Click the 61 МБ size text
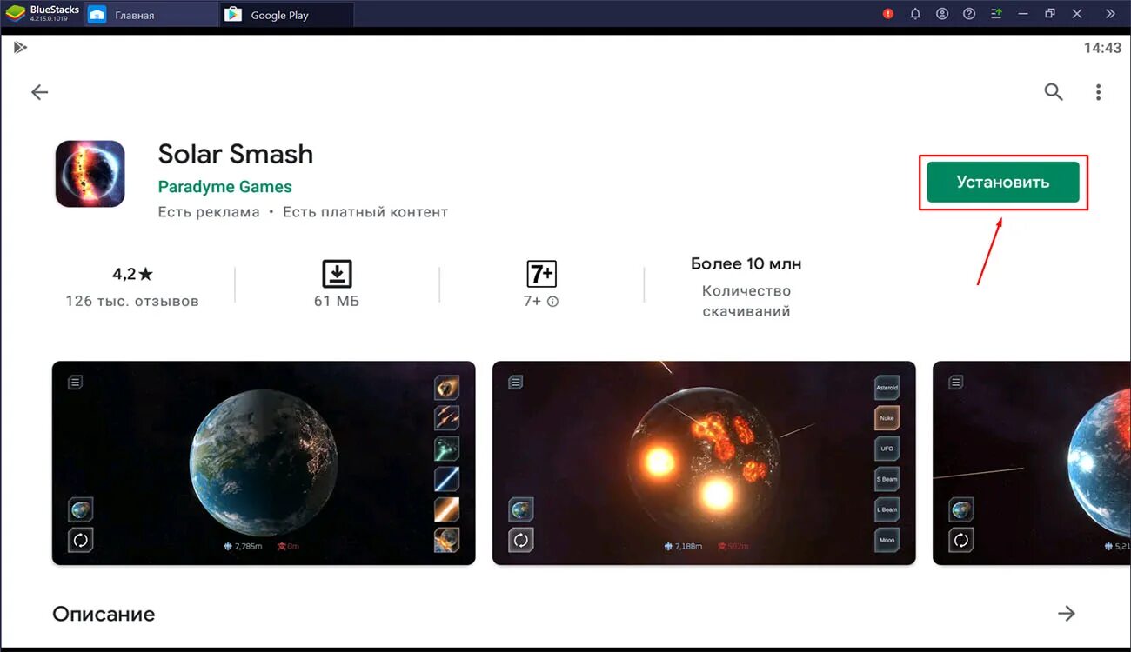 point(337,302)
